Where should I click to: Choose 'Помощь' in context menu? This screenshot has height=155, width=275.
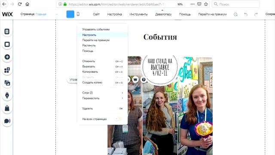click(x=102, y=51)
